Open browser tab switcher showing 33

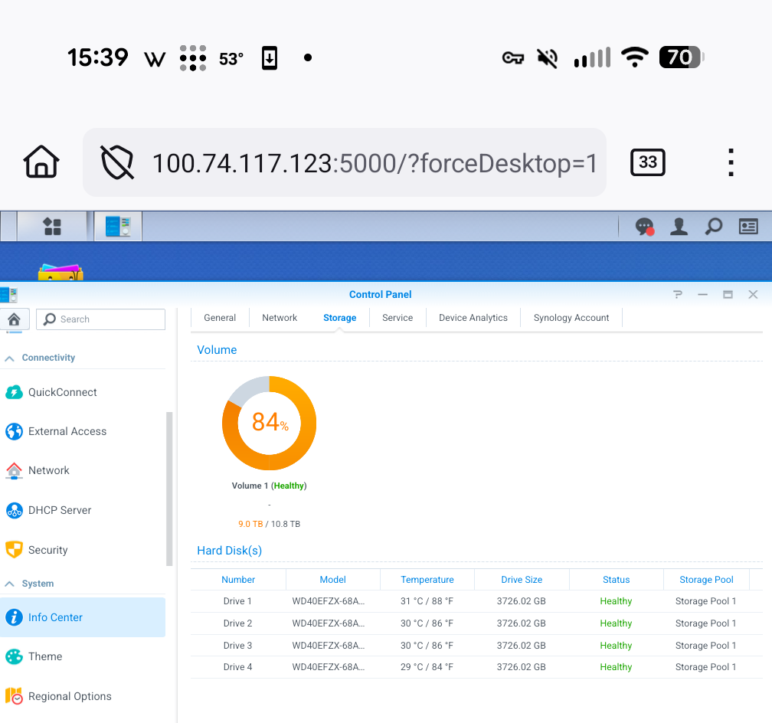click(x=648, y=162)
